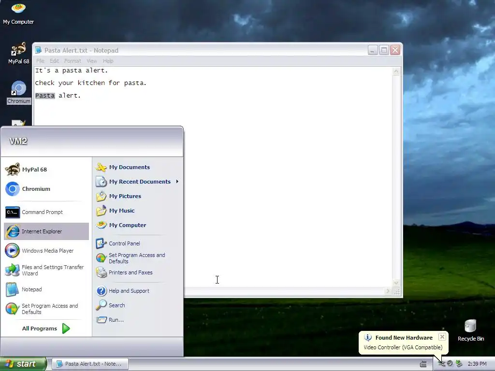This screenshot has height=371, width=495.
Task: Open My Computer from Start menu right column
Action: [x=138, y=225]
